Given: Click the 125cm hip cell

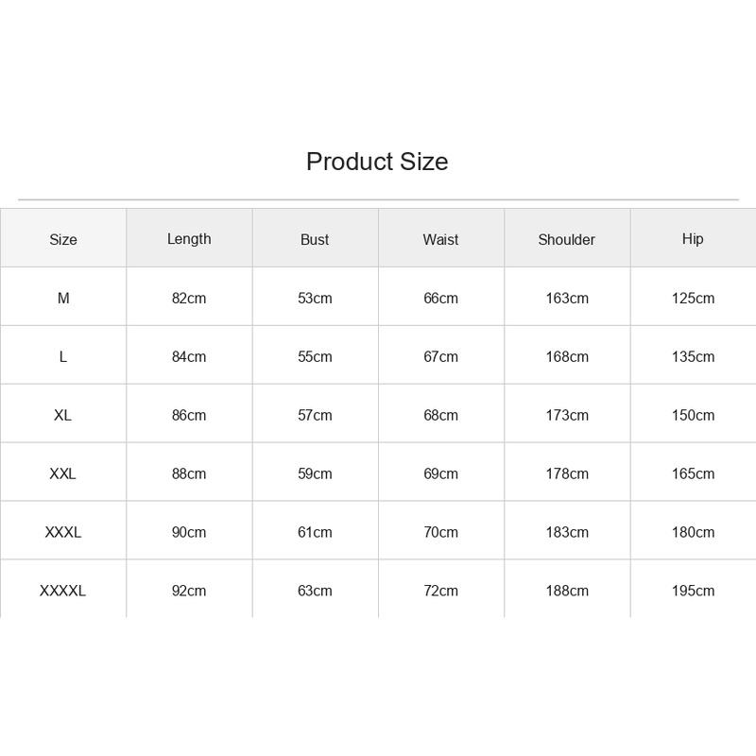Looking at the screenshot, I should (x=694, y=298).
